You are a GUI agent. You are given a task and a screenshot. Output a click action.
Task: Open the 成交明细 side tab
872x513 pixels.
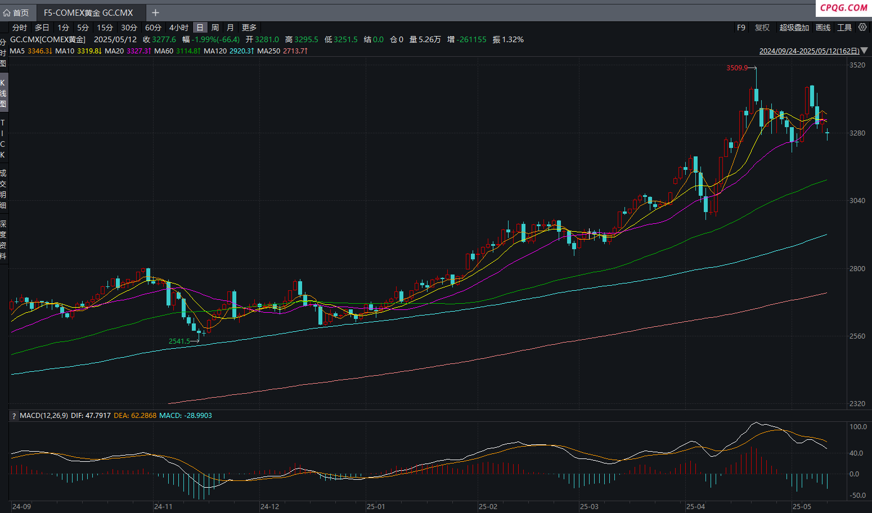coord(3,189)
